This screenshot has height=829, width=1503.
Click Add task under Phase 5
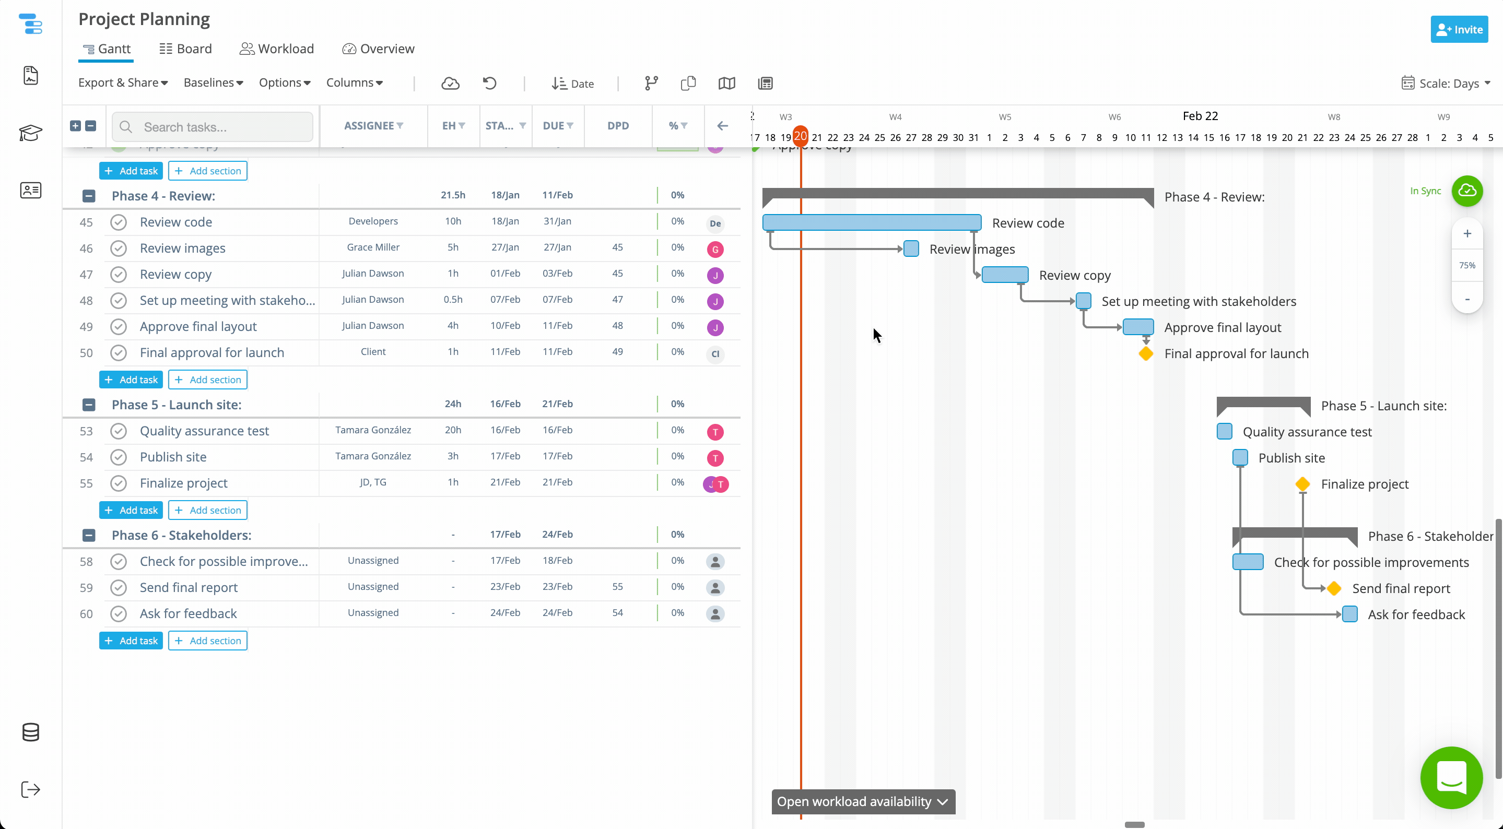point(131,510)
